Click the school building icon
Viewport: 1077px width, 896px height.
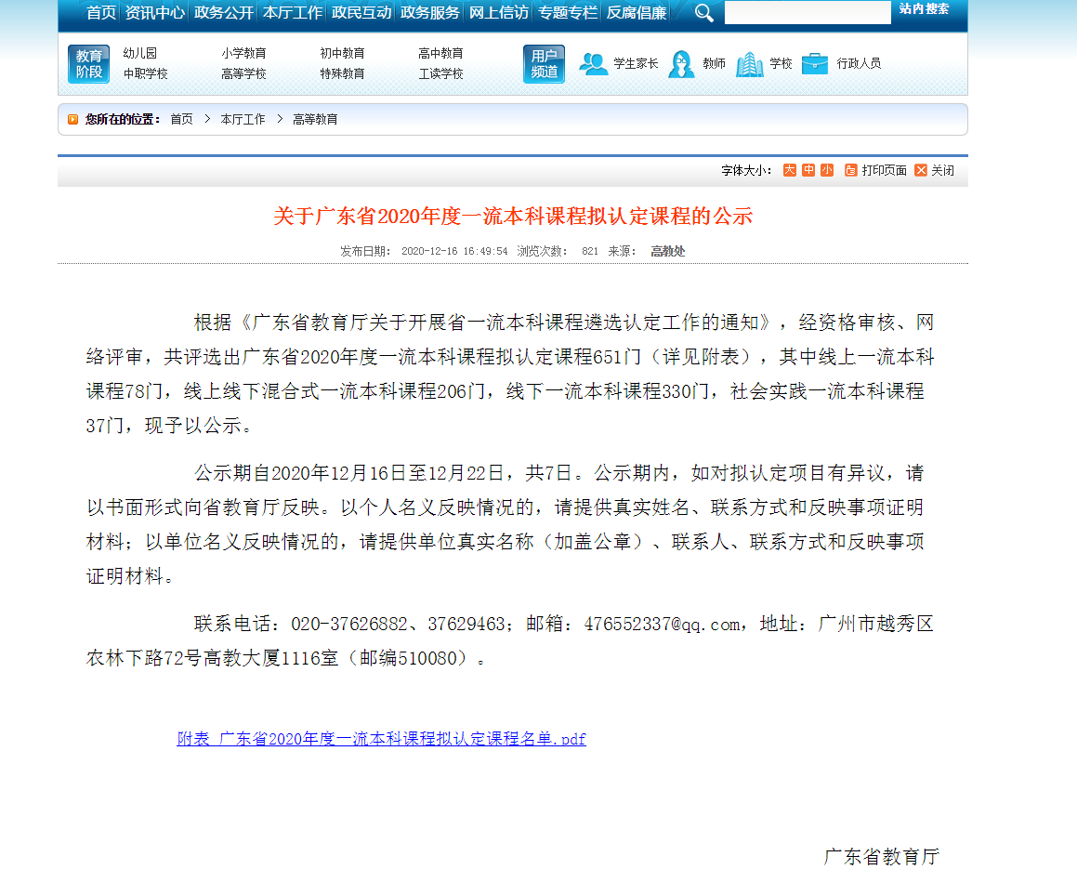[x=749, y=64]
